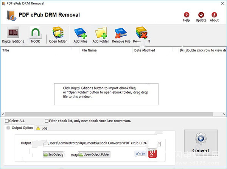The height and width of the screenshot is (169, 227).
Task: Import books via Digital Editions button
Action: point(13,35)
